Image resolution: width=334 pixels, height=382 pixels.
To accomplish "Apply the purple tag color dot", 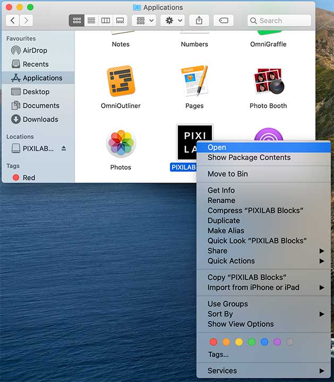I will pos(277,342).
